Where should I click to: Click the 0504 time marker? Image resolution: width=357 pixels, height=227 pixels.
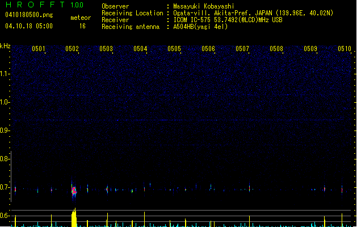[140, 49]
